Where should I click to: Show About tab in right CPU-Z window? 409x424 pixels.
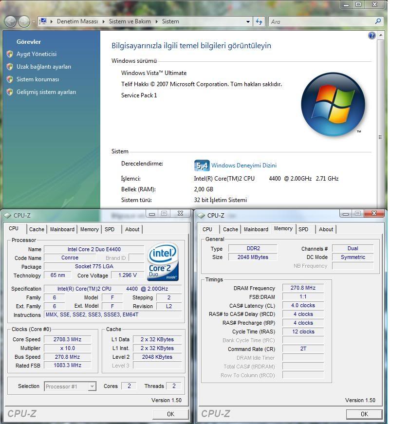pos(326,229)
